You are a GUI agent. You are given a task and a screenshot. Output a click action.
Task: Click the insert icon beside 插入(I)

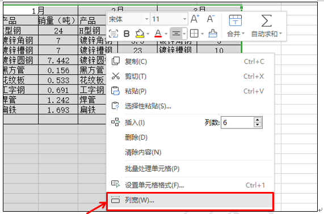[116, 122]
